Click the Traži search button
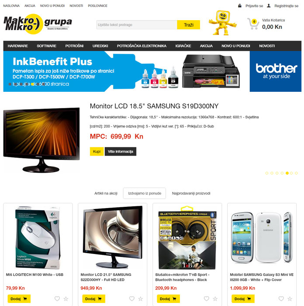The width and height of the screenshot is (304, 306). 189,25
